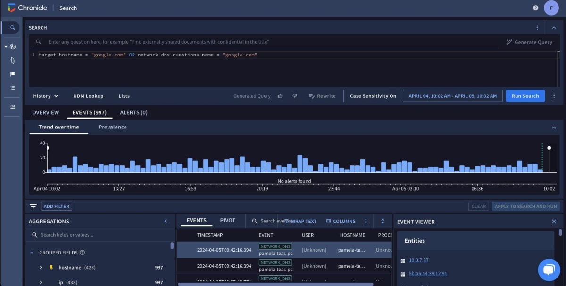Image resolution: width=566 pixels, height=286 pixels.
Task: Open the curly braces rules icon
Action: 12,60
